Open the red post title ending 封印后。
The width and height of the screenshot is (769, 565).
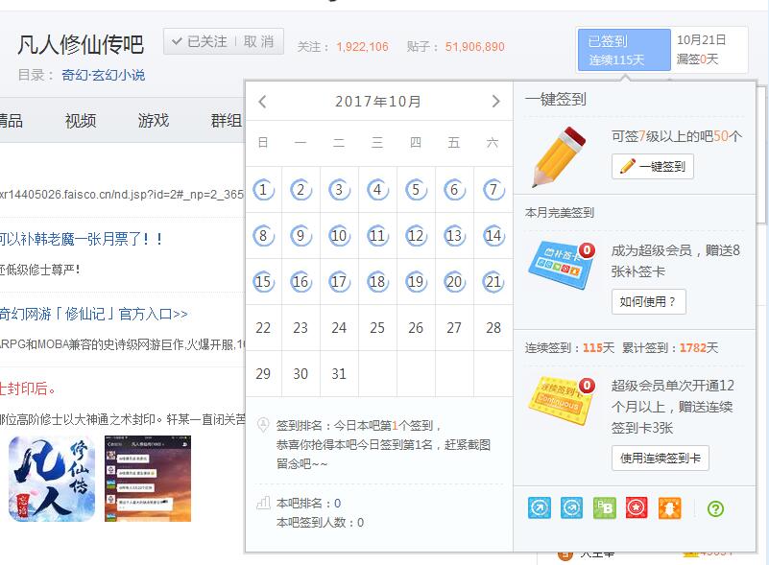coord(28,389)
